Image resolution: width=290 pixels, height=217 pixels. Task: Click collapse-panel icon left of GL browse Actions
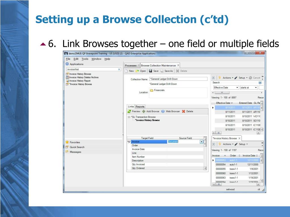213,78
